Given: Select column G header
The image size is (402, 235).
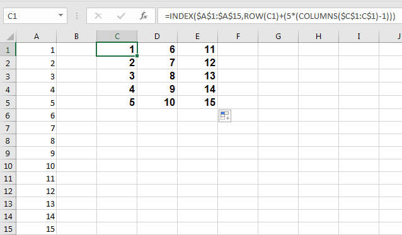Looking at the screenshot, I should click(278, 37).
